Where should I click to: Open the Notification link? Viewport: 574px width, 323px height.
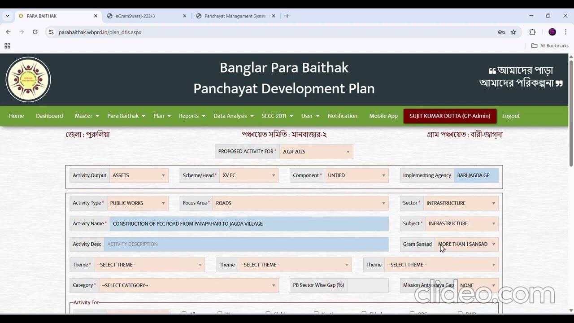343,116
